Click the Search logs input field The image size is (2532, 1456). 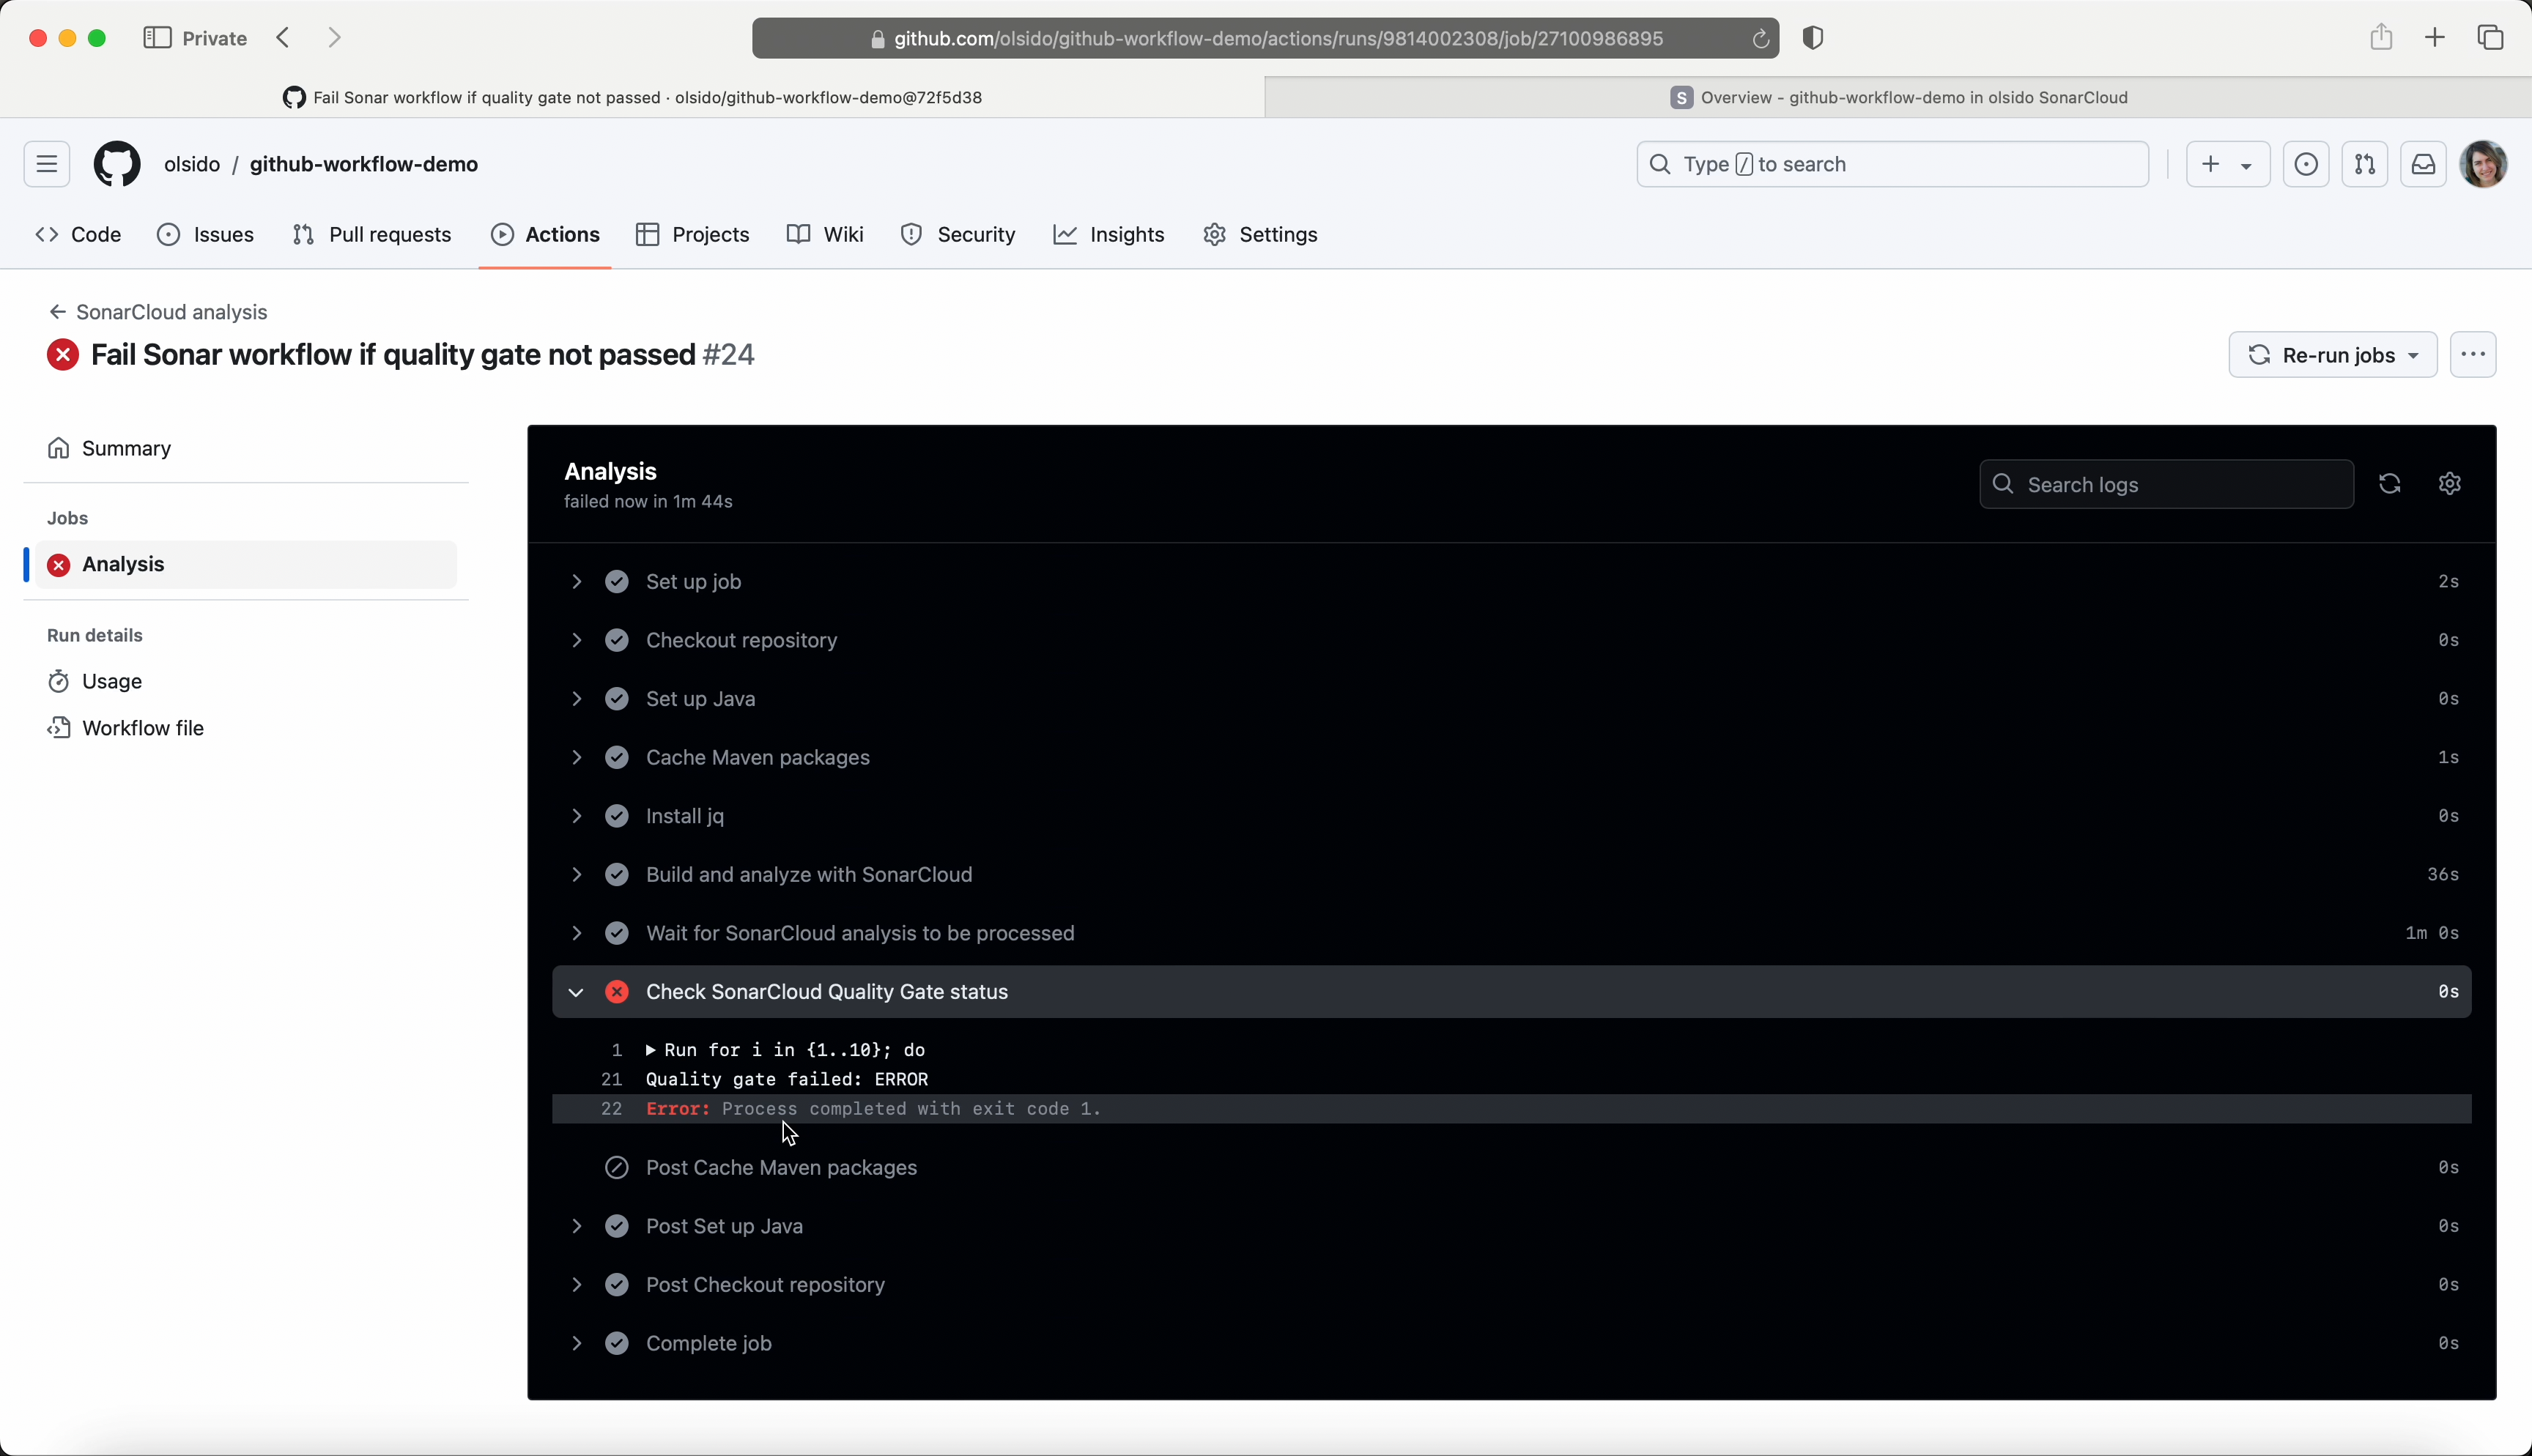2166,484
